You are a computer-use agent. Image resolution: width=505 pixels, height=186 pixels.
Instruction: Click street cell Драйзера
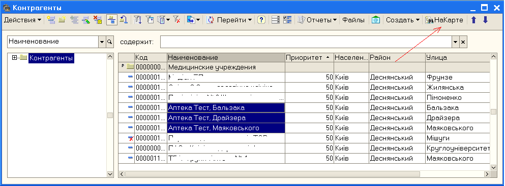458,118
